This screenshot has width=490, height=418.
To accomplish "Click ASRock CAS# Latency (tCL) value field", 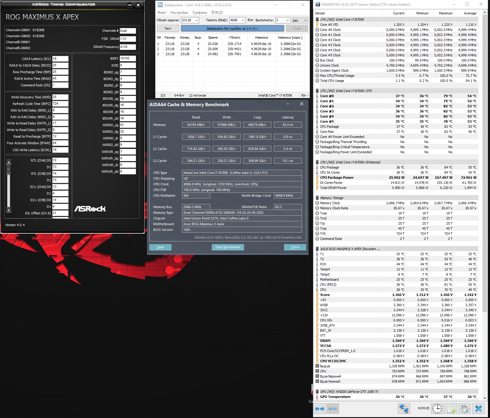I will tap(60, 59).
